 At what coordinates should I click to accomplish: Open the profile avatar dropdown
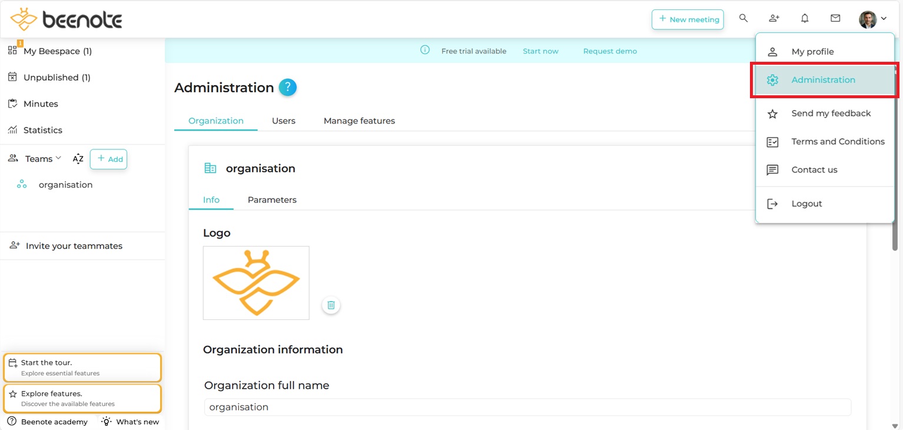click(867, 18)
